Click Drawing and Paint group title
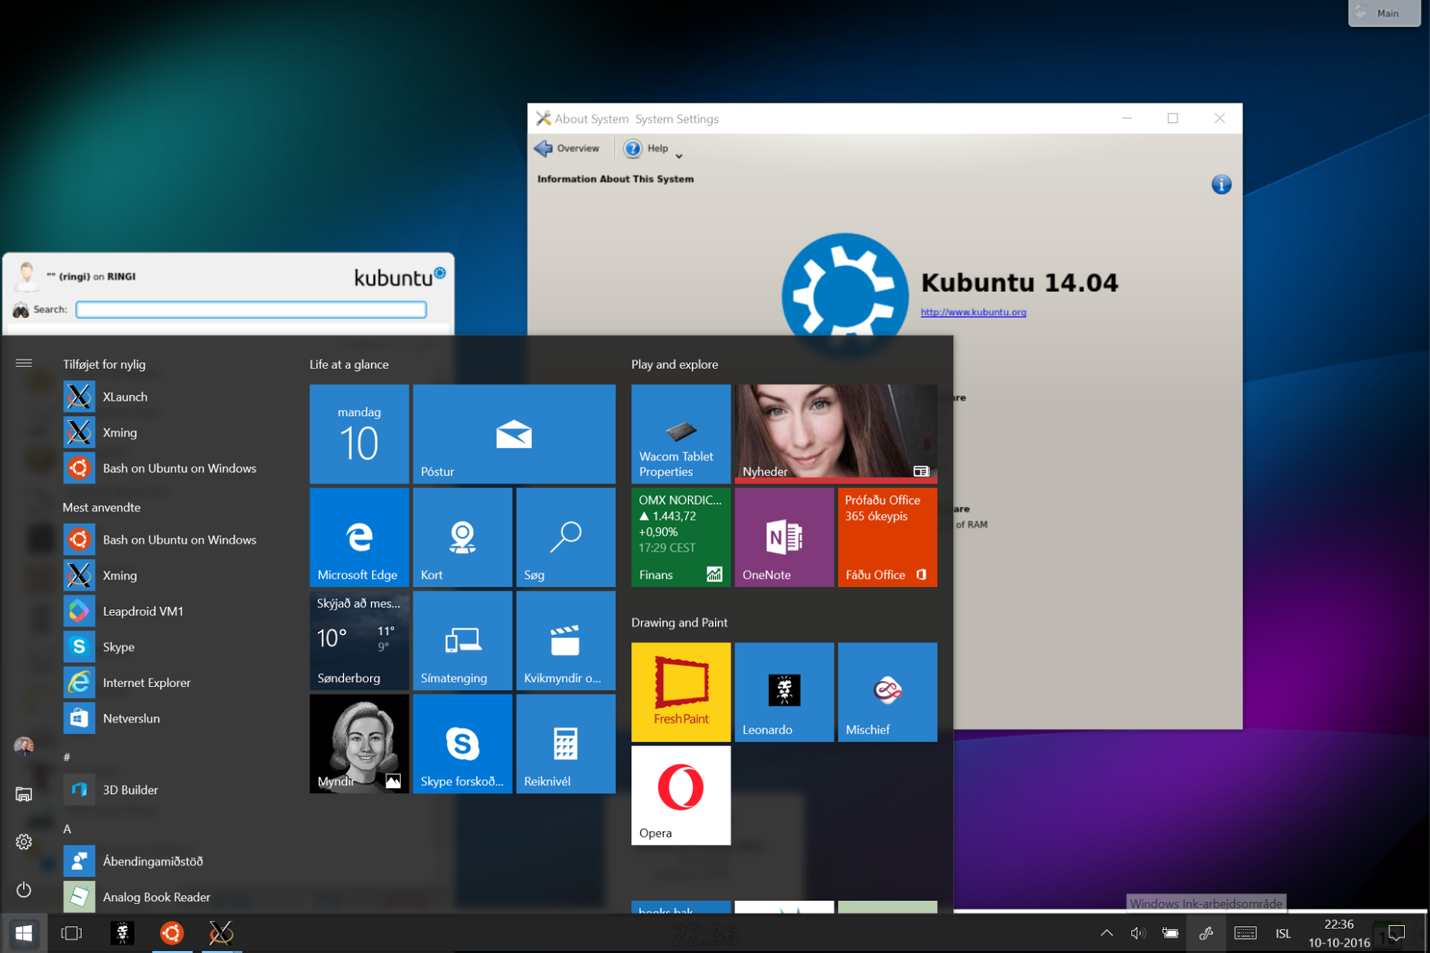 point(679,622)
